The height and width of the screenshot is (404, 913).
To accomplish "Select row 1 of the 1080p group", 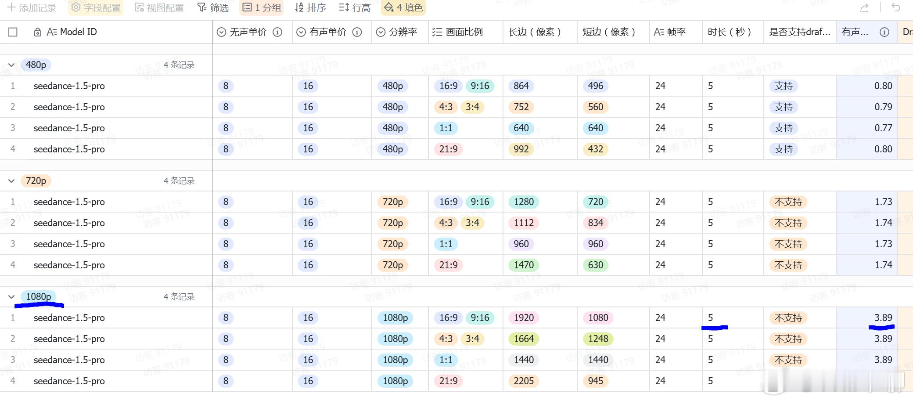I will pos(12,317).
